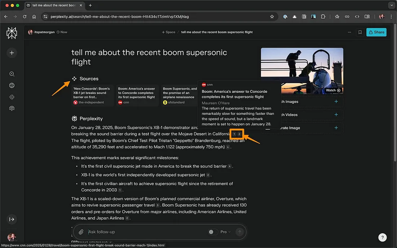Click the Perplexity logo in sidebar
The image size is (397, 248).
point(12,33)
